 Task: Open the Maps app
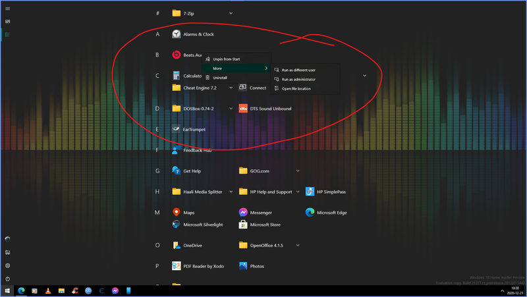pyautogui.click(x=183, y=213)
